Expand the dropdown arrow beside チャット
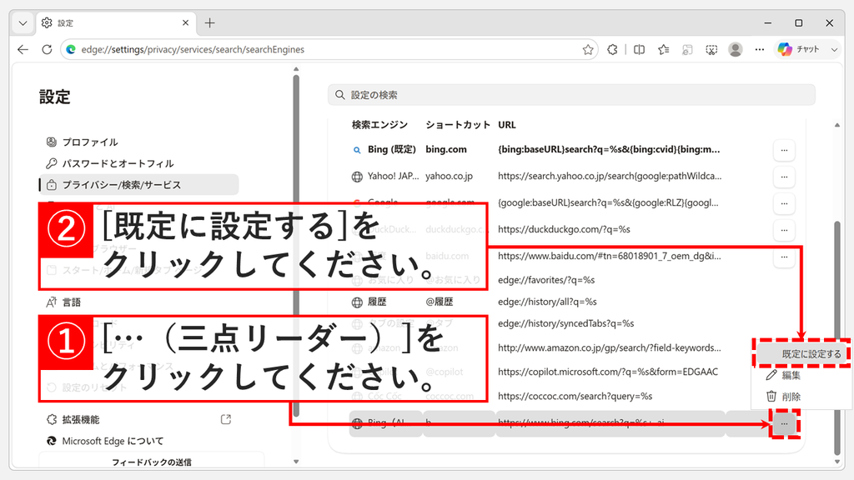 [x=834, y=49]
